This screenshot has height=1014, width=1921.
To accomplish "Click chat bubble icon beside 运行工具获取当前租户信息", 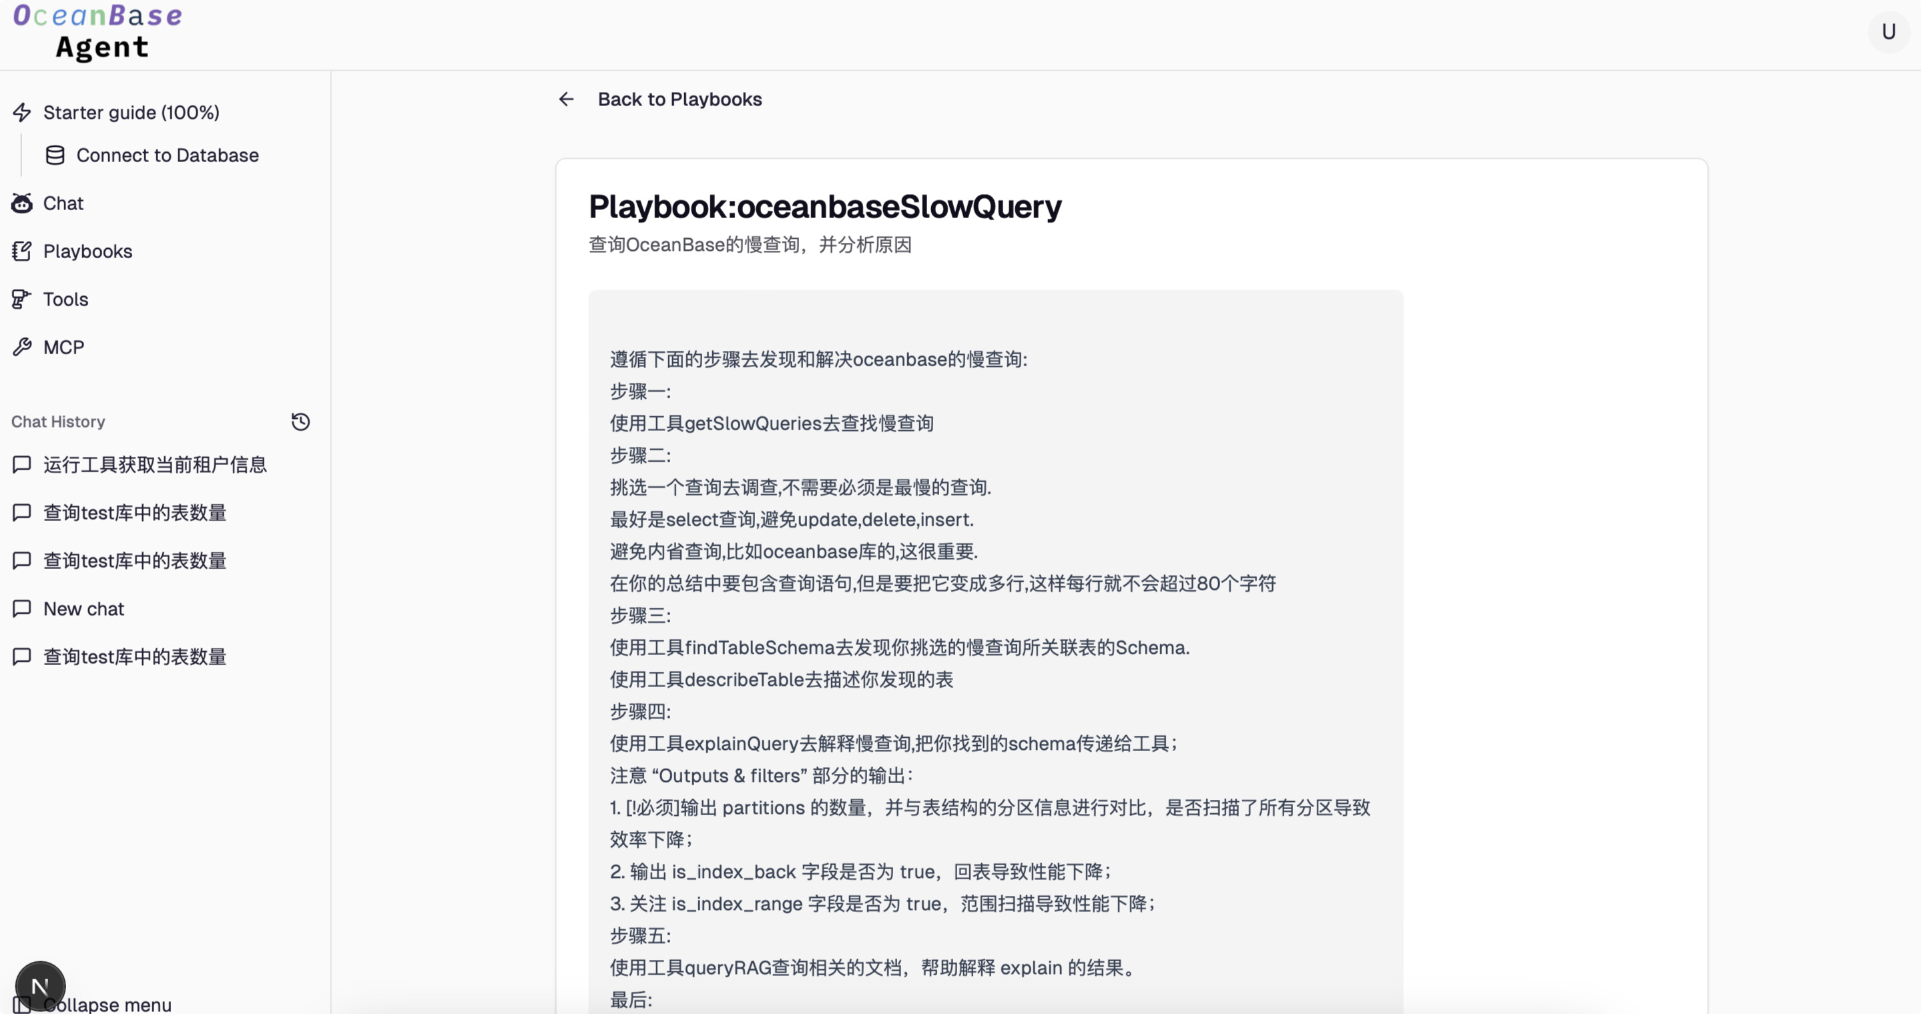I will (x=21, y=465).
